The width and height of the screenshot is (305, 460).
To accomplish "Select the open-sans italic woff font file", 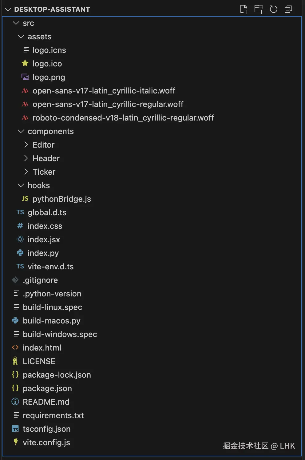I will click(x=104, y=91).
